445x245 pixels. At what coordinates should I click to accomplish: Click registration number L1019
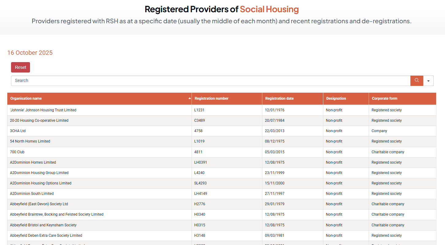(x=199, y=141)
